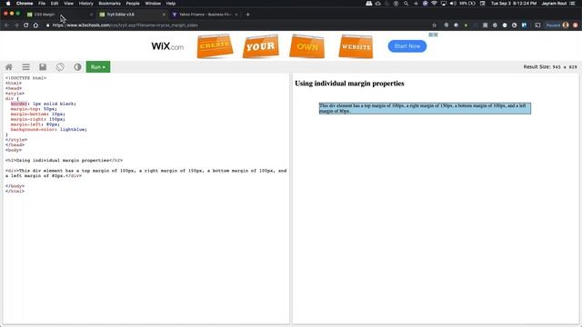Close the CSS Margin tab
The height and width of the screenshot is (327, 582).
point(91,15)
